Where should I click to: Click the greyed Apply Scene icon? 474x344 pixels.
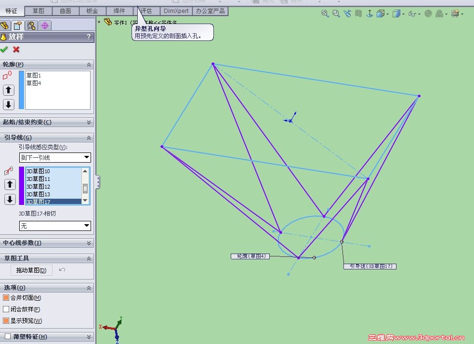(439, 13)
